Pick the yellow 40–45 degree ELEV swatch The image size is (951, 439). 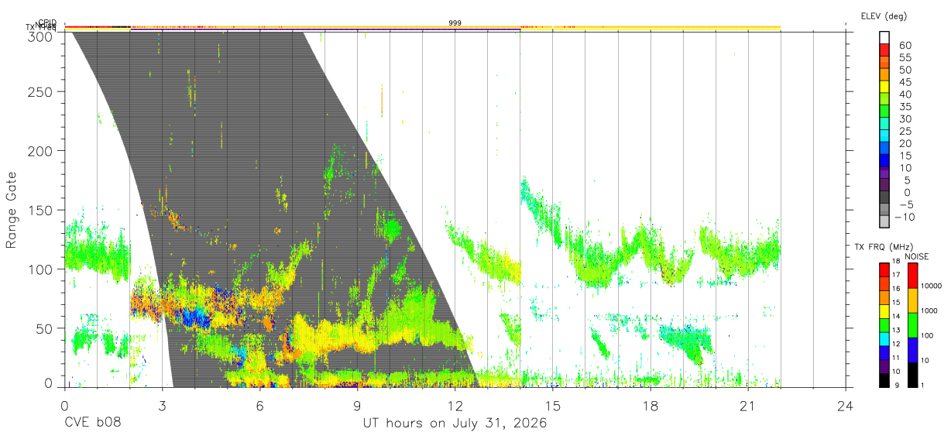click(x=884, y=87)
